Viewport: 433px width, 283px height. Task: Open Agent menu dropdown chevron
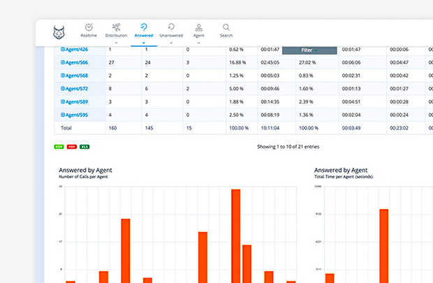198,43
